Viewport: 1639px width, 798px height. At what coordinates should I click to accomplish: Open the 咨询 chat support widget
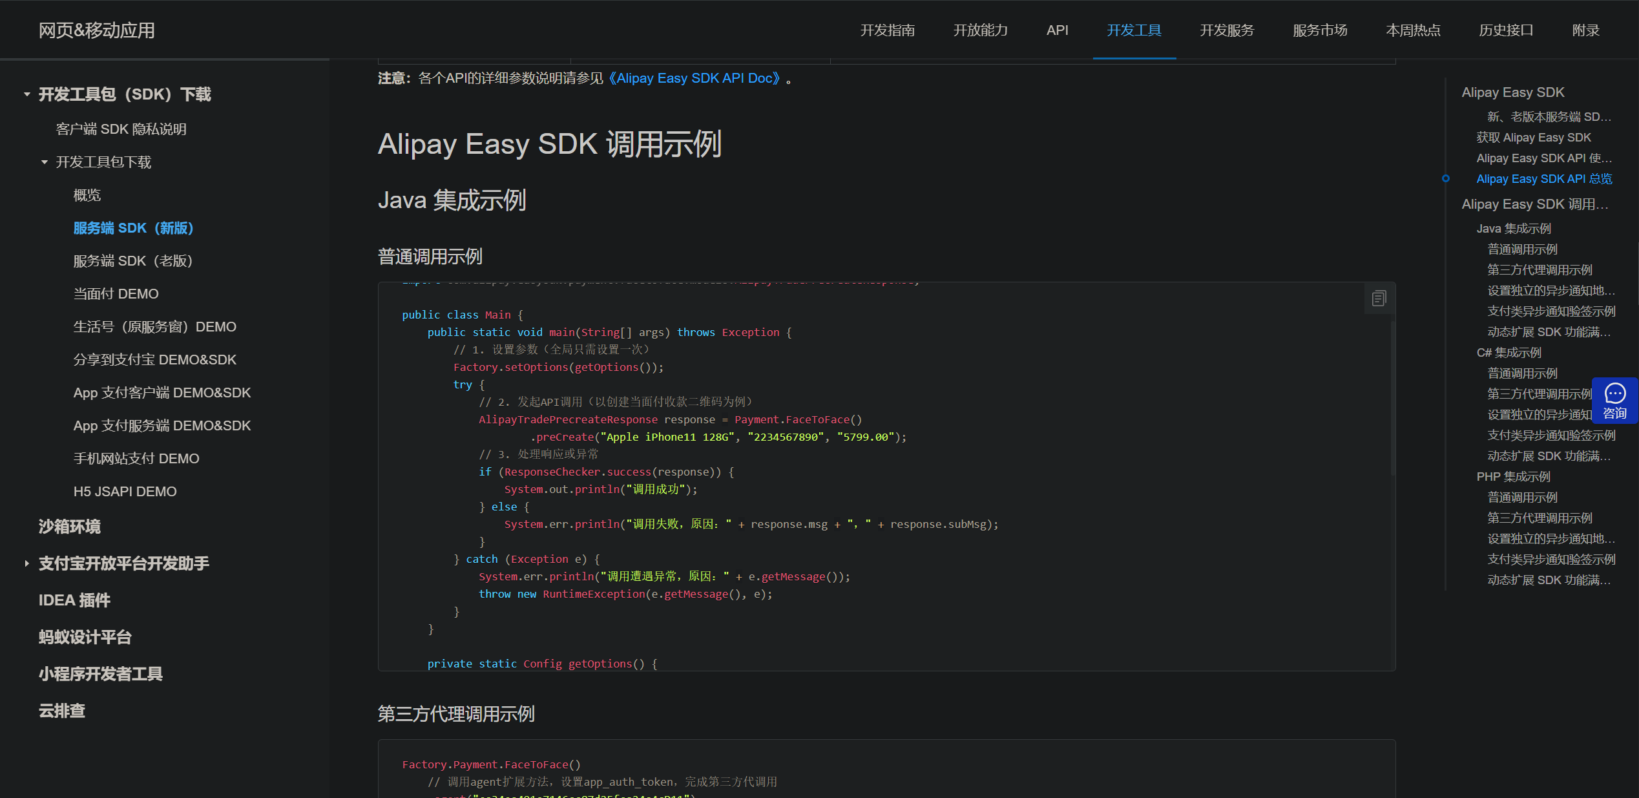coord(1614,401)
